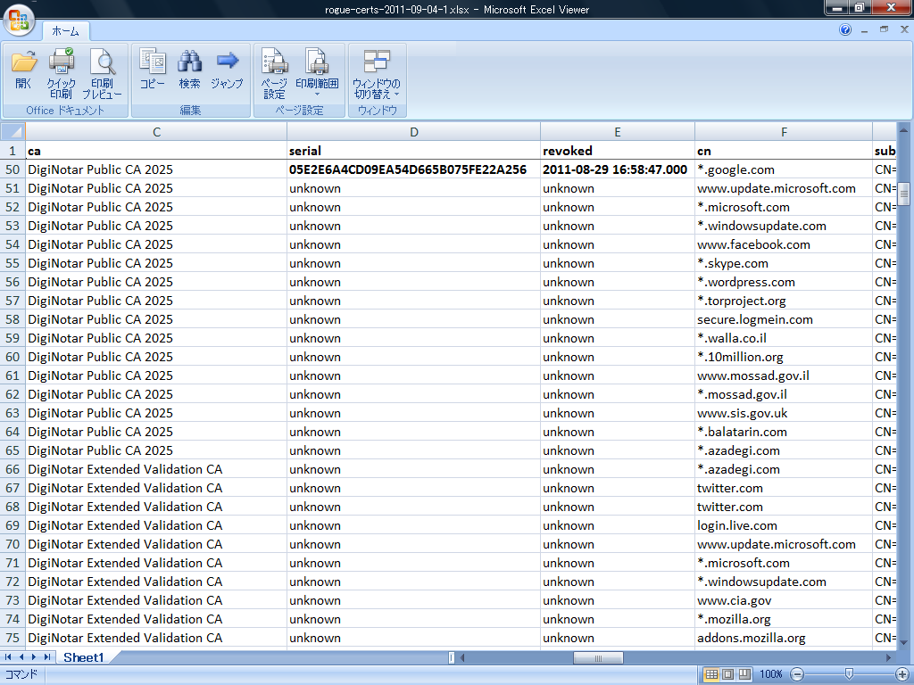This screenshot has width=914, height=685.
Task: Click serial cell 05E2E6A4CD09EA54D665B075FE22A256
Action: click(413, 169)
